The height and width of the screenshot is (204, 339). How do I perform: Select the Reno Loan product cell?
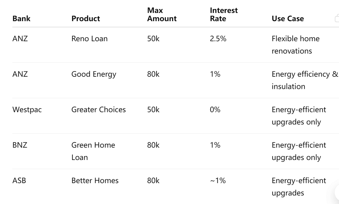coord(89,39)
